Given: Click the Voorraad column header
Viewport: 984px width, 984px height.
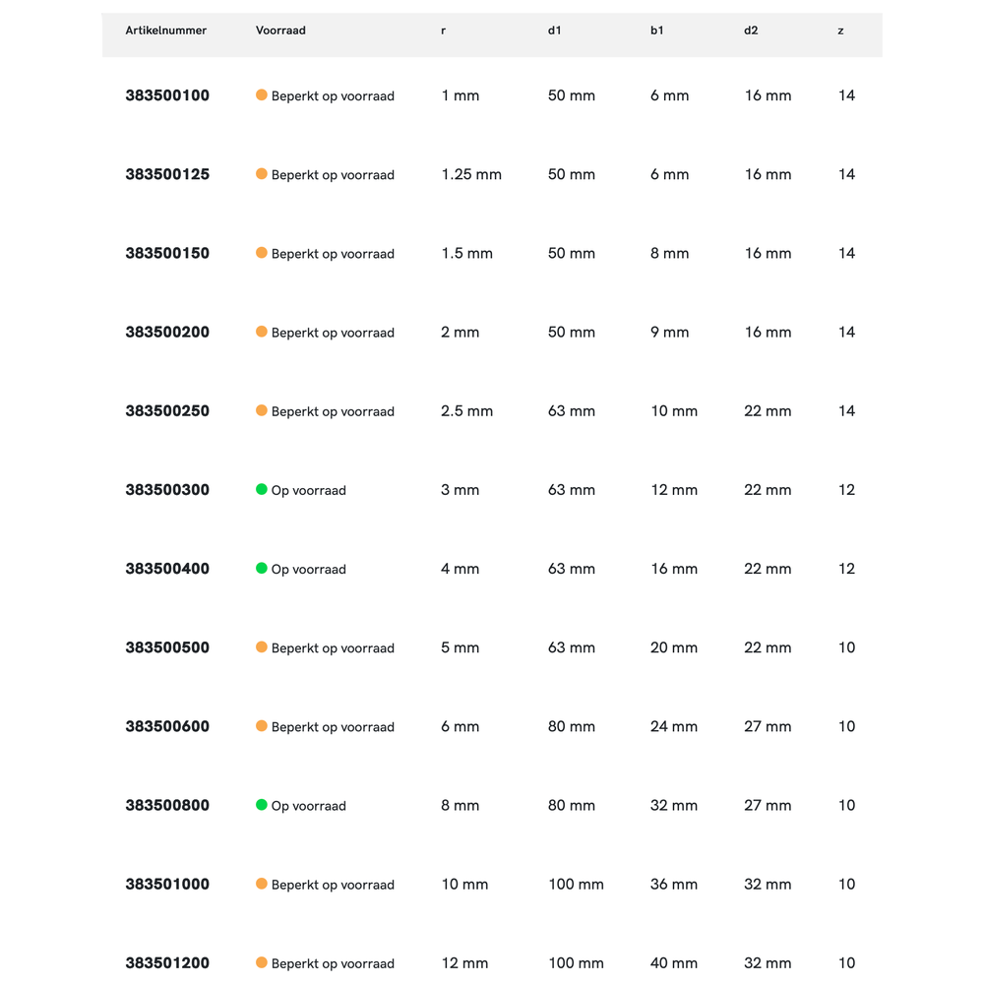Looking at the screenshot, I should pyautogui.click(x=280, y=31).
